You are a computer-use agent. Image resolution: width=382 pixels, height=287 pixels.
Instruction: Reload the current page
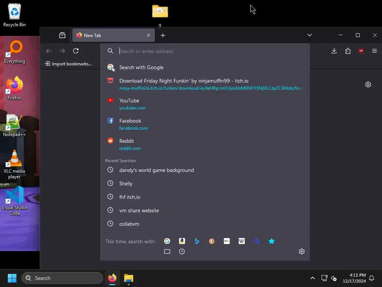click(76, 51)
